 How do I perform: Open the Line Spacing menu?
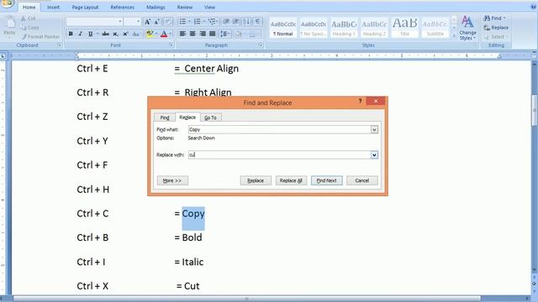225,34
